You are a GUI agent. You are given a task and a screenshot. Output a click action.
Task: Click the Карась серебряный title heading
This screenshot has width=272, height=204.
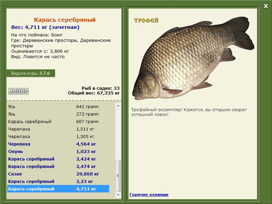[x=65, y=20]
